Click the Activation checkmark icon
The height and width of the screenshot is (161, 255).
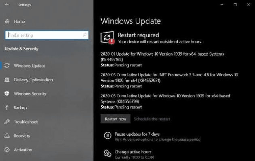tap(7, 150)
